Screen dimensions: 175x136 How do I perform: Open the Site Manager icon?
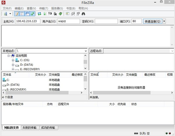(5, 14)
